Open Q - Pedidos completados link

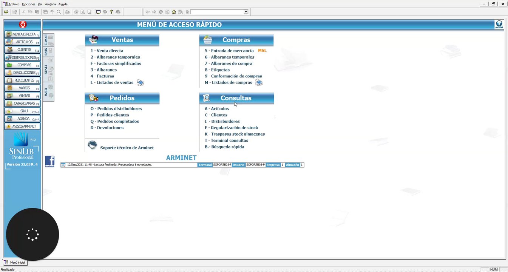(115, 122)
